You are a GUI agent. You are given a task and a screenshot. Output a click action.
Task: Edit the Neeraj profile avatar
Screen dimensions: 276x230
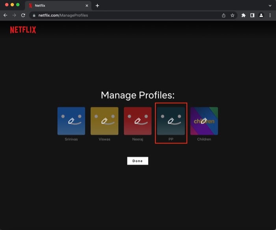pos(138,121)
